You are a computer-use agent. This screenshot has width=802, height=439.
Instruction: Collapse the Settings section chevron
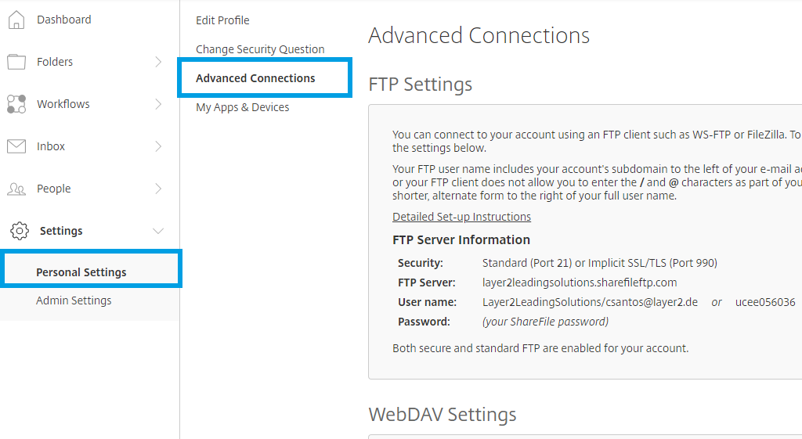[x=158, y=231]
